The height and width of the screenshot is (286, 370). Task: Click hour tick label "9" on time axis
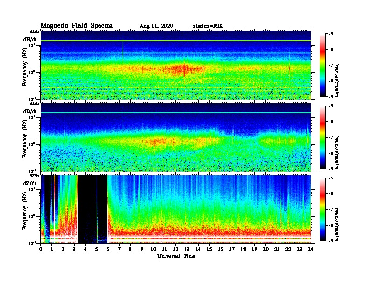point(142,250)
